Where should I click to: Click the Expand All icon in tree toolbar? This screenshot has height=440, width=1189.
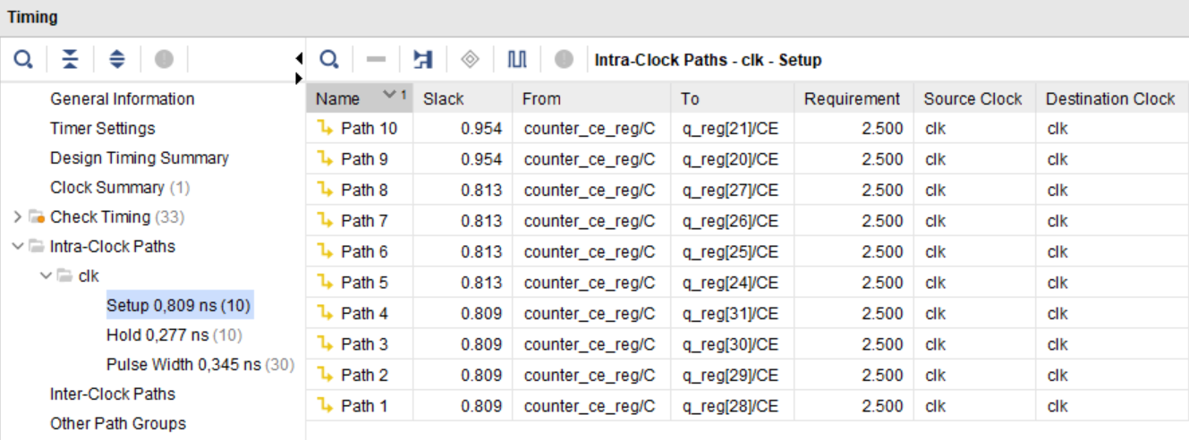[x=117, y=59]
